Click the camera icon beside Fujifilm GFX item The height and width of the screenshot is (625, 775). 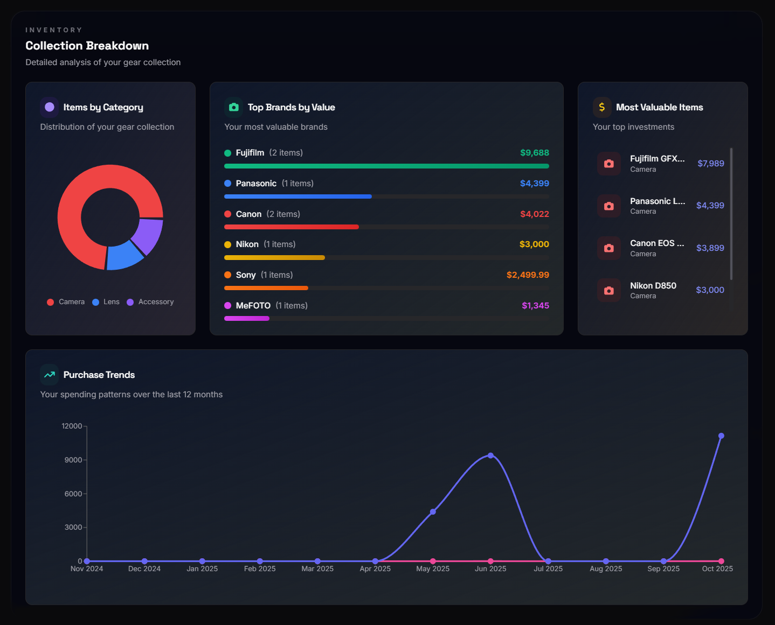tap(608, 163)
